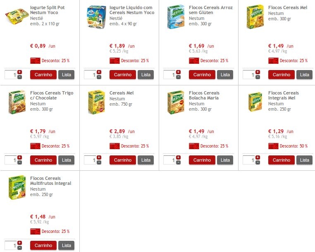The image size is (315, 252).
Task: Open Flocos Cereais Multifrutos Integral product image
Action: click(x=17, y=187)
